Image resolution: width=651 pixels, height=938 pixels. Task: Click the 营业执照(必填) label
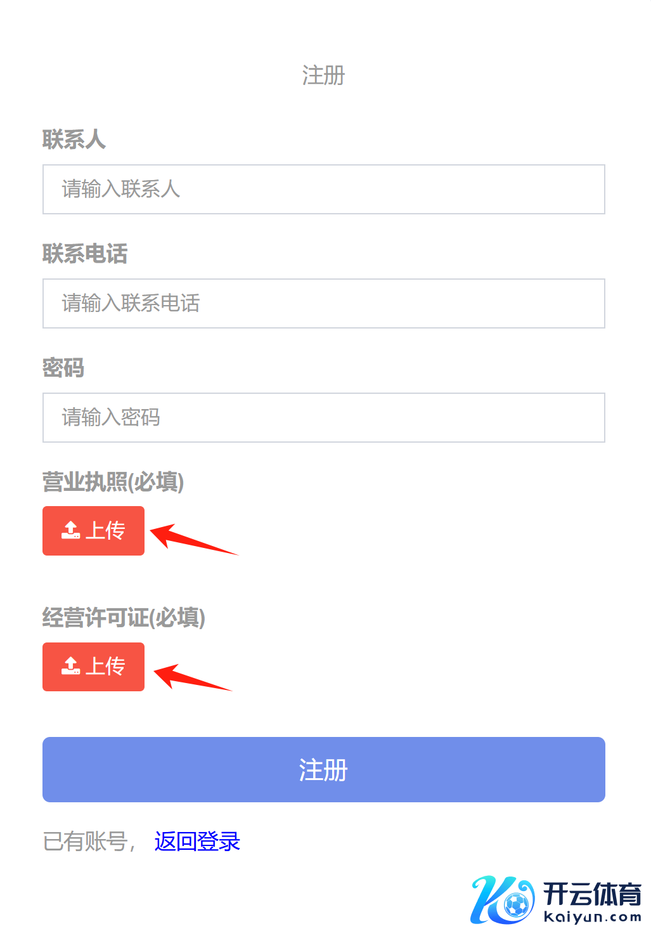[x=113, y=482]
